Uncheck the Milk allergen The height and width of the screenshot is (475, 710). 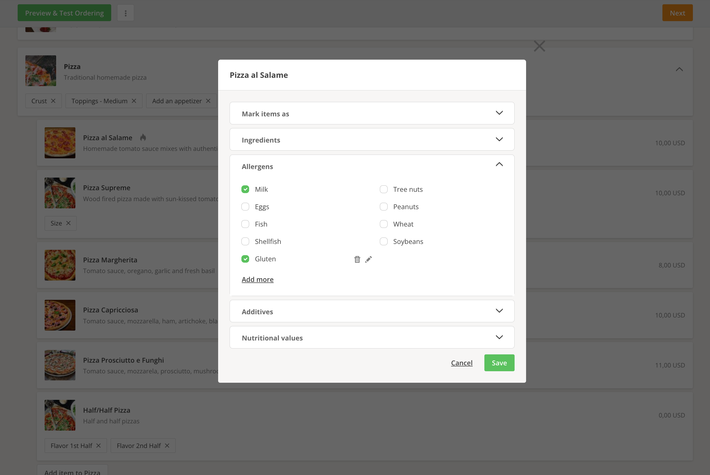[245, 189]
